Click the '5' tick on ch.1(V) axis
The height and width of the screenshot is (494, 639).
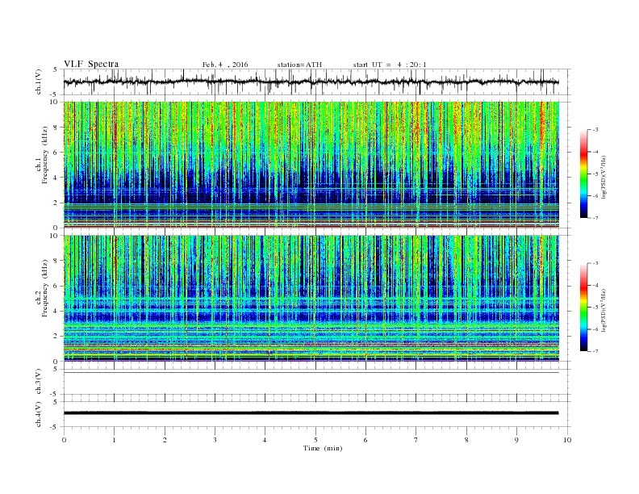click(56, 69)
